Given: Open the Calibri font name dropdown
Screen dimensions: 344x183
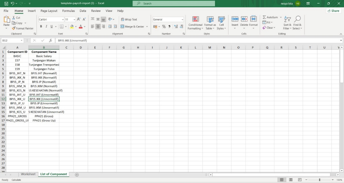Looking at the screenshot, I should [63, 20].
